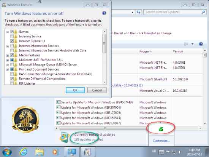
Task: Click the features list vertical scrollbar thumb
Action: [x=104, y=43]
